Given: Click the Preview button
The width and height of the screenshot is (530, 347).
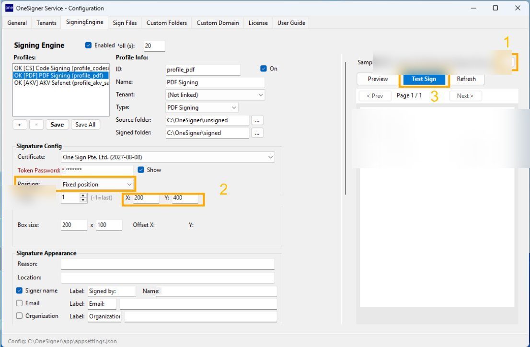Looking at the screenshot, I should coord(378,79).
